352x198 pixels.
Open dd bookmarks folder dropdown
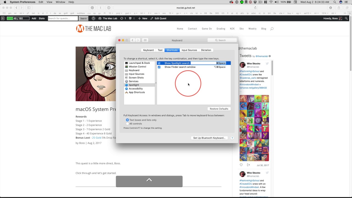(334, 13)
